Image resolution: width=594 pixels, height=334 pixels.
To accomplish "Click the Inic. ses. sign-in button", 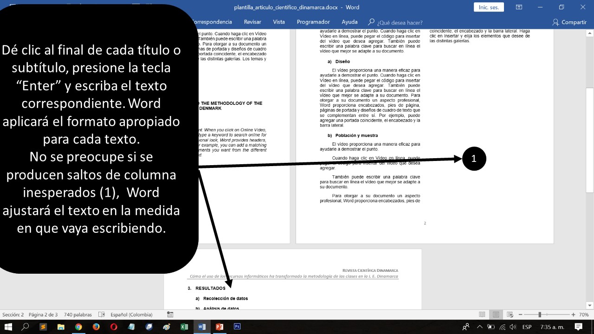I will [489, 7].
